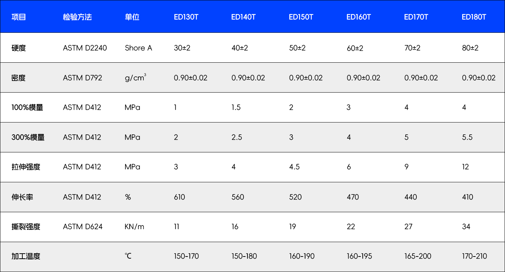Click the 80±2 hardness value

pyautogui.click(x=470, y=48)
